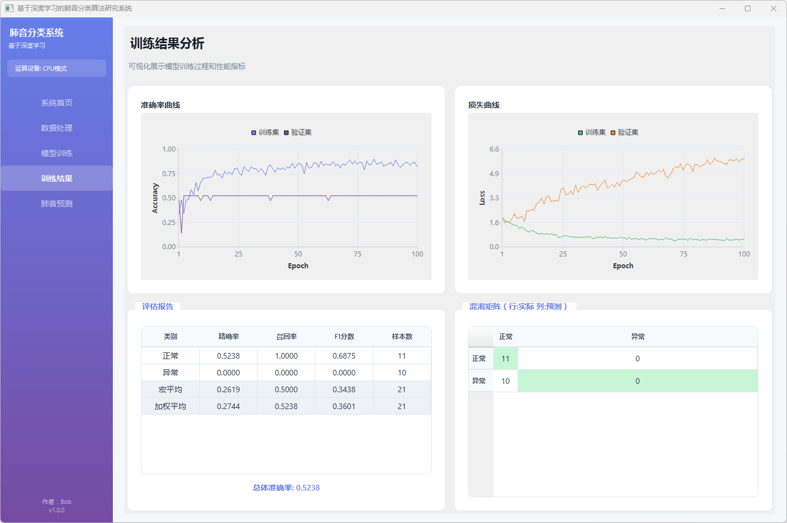787x523 pixels.
Task: Open 肺音预测 page
Action: (x=57, y=204)
